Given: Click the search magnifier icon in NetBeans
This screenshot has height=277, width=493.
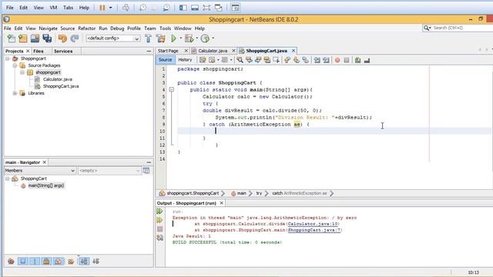Looking at the screenshot, I should click(427, 28).
